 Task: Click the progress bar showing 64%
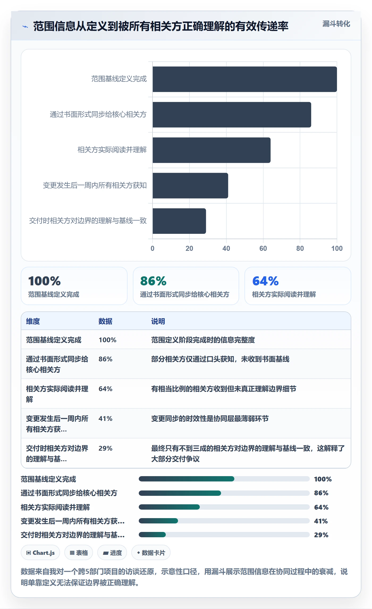pos(224,507)
